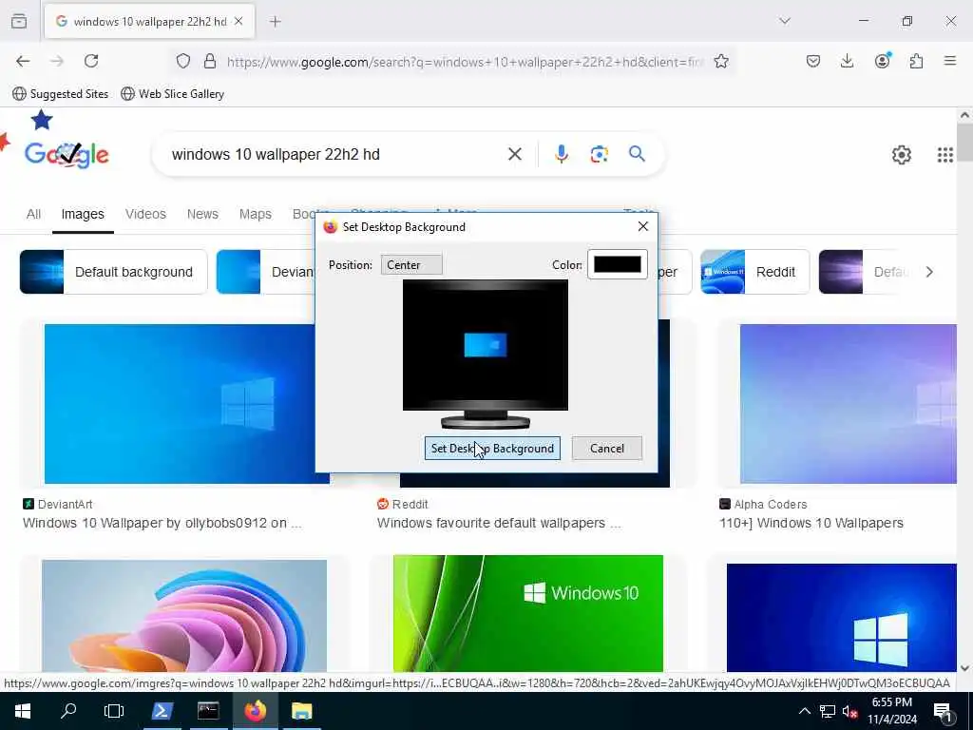Go back with the browser back arrow
The image size is (973, 730).
pyautogui.click(x=23, y=61)
